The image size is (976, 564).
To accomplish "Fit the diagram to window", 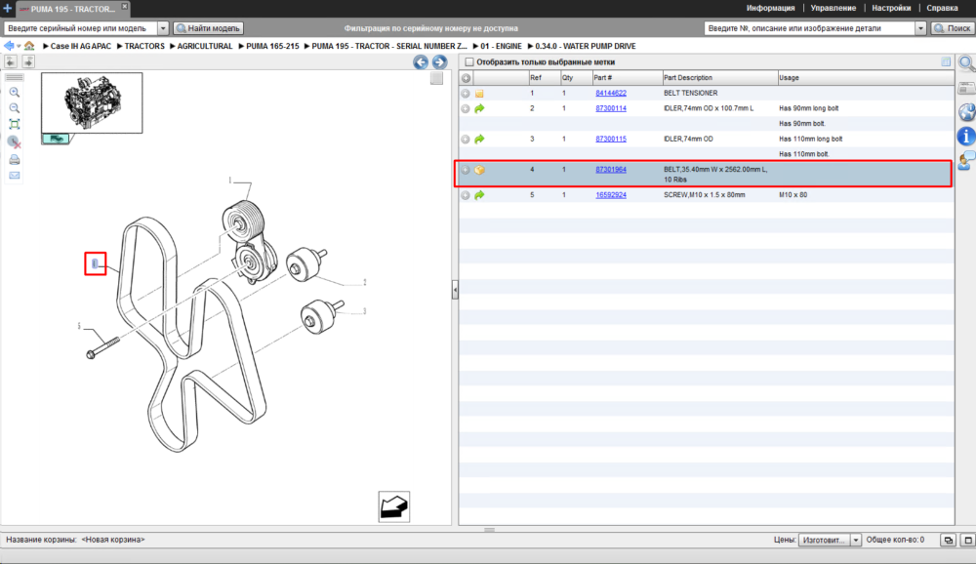I will 15,125.
